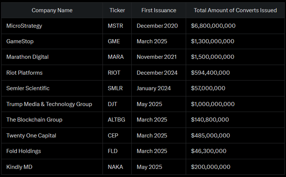This screenshot has height=177, width=286.
Task: Select the November 2021 issuance cell
Action: pyautogui.click(x=157, y=57)
